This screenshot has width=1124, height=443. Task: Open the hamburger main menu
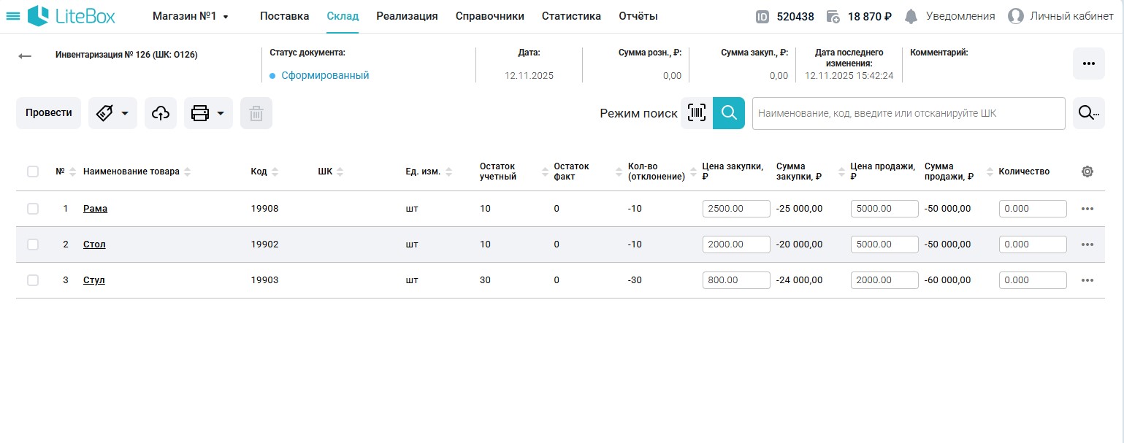click(13, 16)
